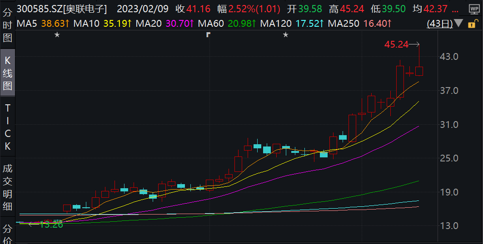Click the underlined (43日) link
This screenshot has height=244, width=483.
tap(440, 24)
